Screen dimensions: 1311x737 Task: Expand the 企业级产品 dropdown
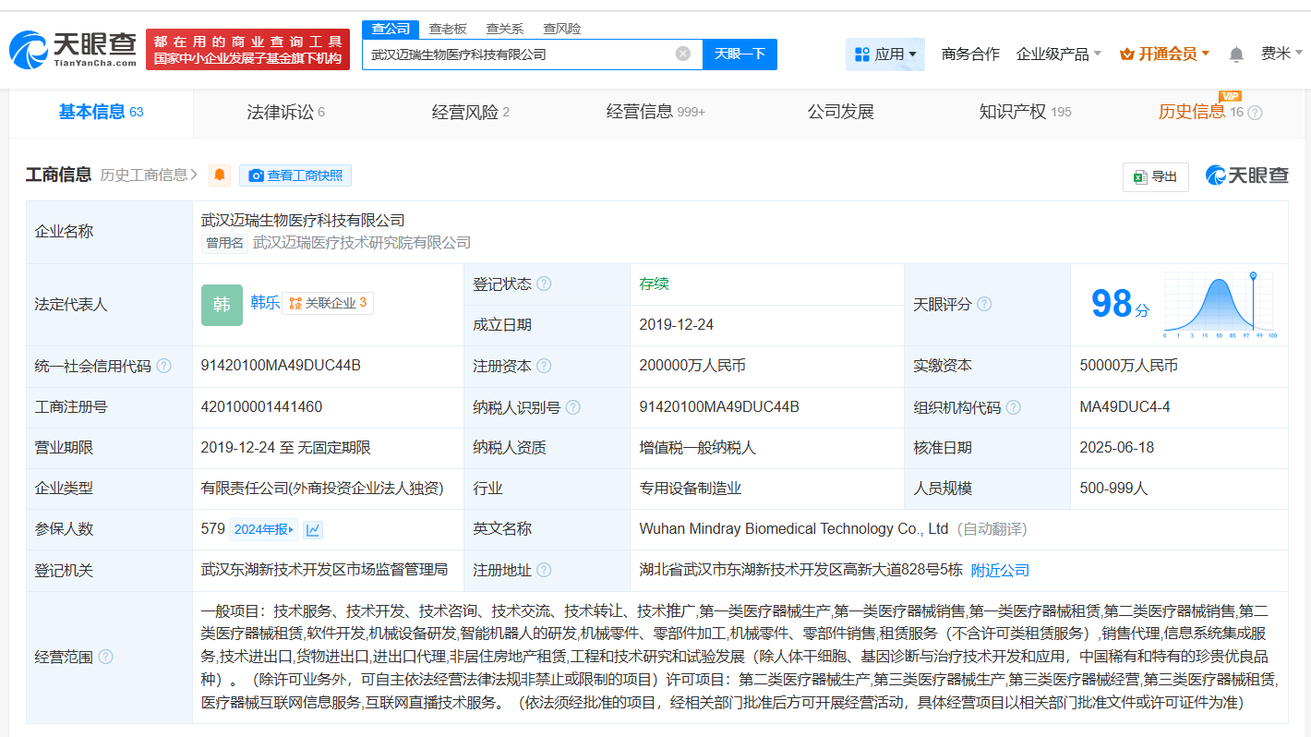tap(1058, 54)
